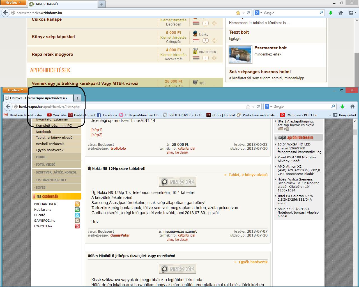
Task: Bookmark page with star in front window
Action: [x=248, y=107]
